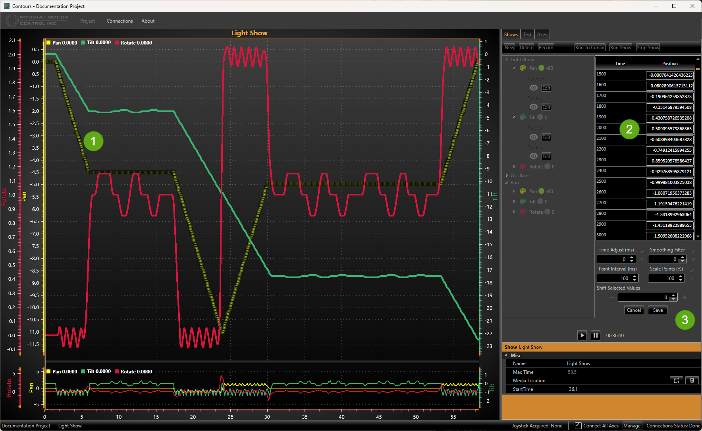Image resolution: width=702 pixels, height=431 pixels.
Task: Open the About menu
Action: point(148,21)
